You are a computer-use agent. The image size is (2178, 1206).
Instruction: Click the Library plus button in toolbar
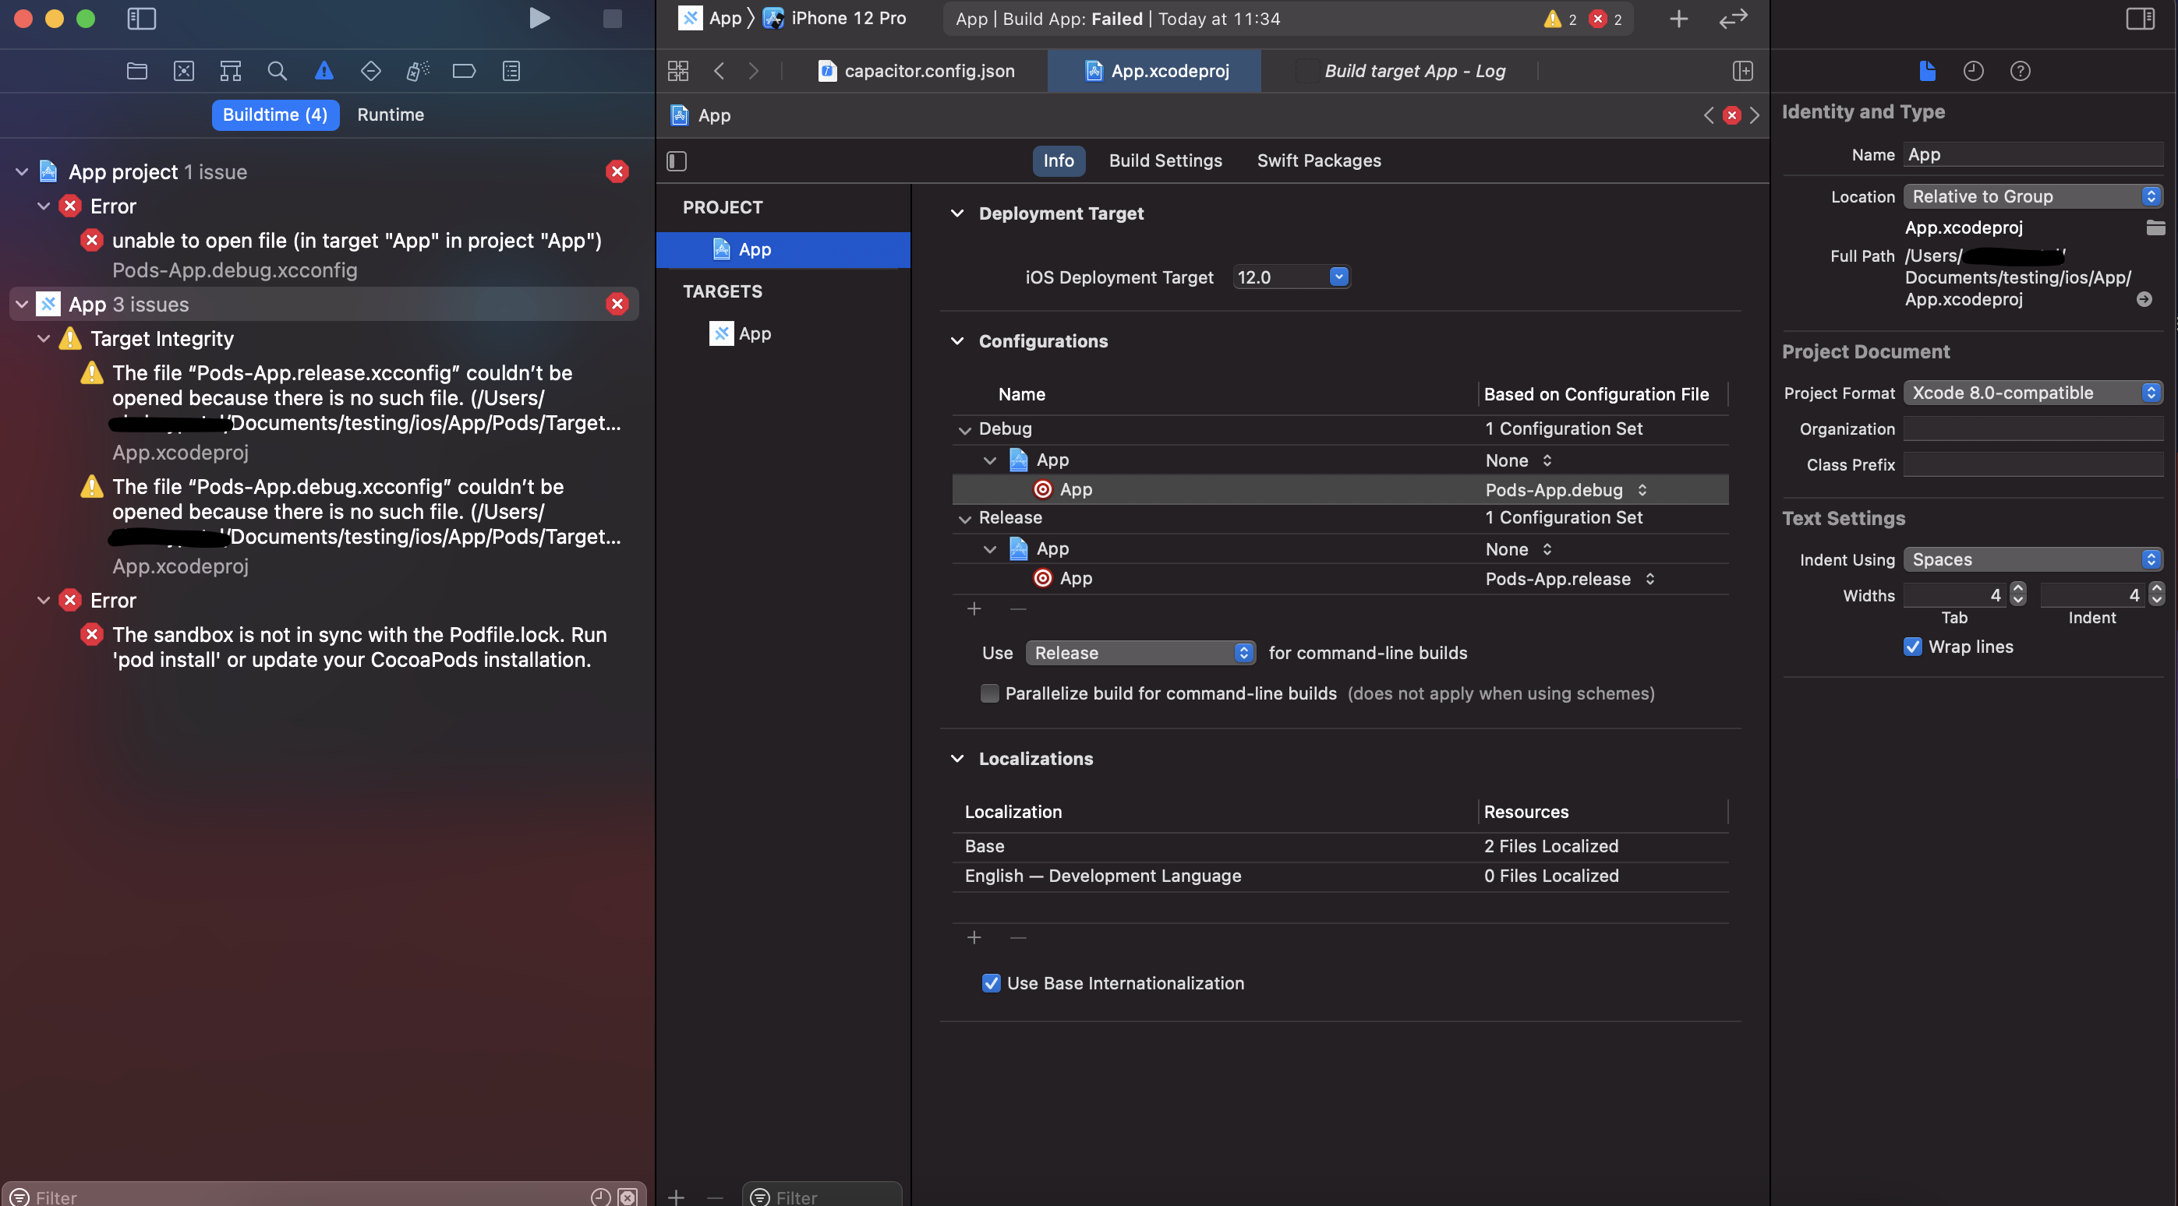(x=1678, y=19)
